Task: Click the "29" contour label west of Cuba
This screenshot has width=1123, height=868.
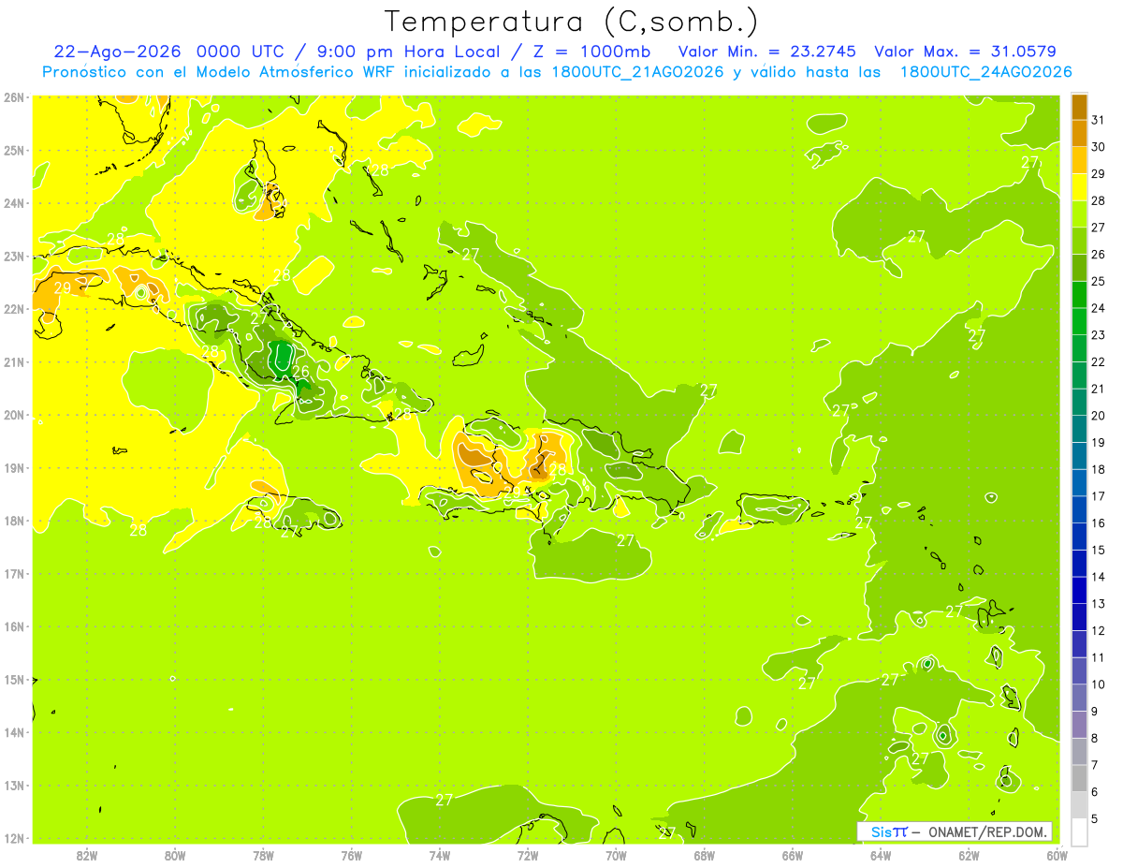Action: click(x=62, y=287)
